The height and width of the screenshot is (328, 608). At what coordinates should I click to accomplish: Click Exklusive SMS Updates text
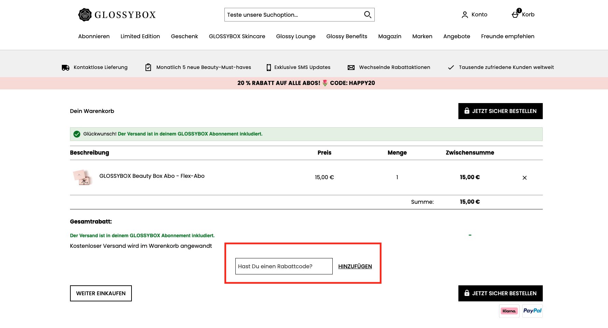point(302,68)
